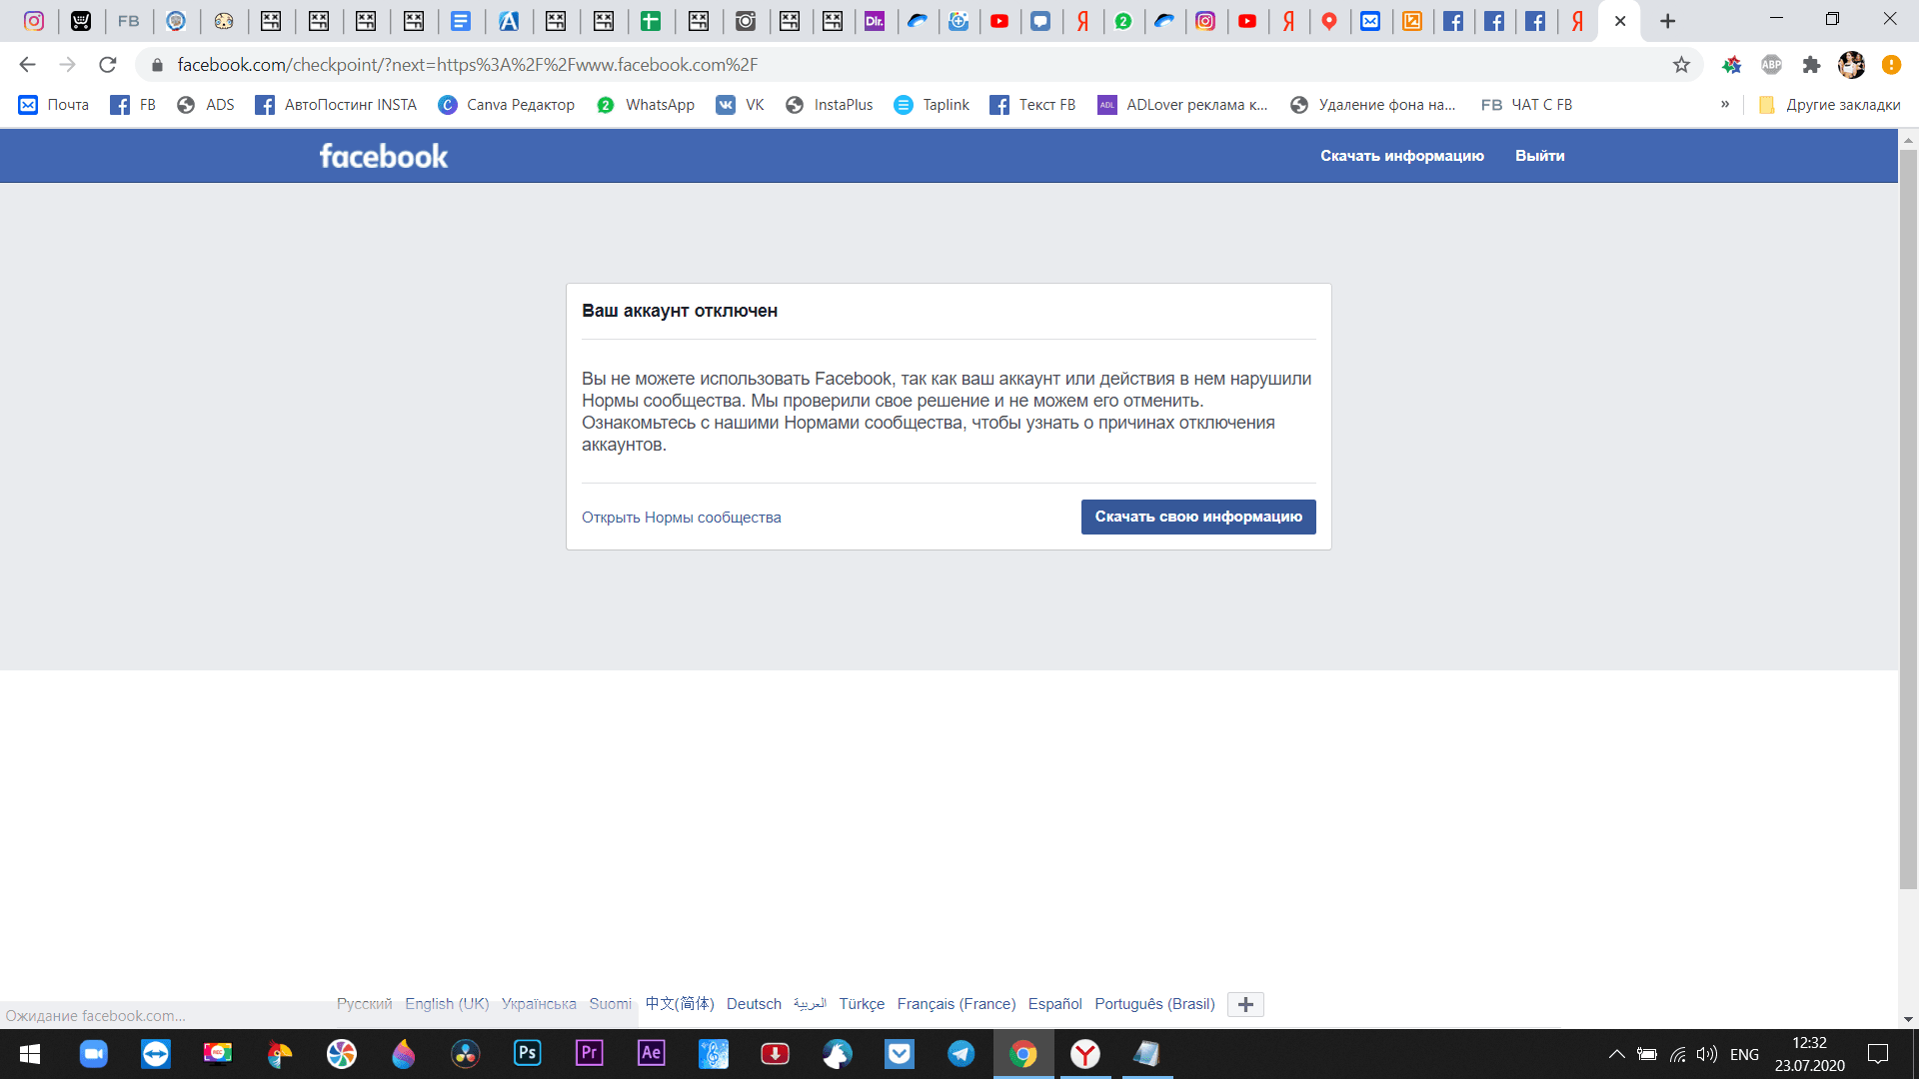This screenshot has height=1079, width=1919.
Task: Select Español language
Action: tap(1055, 1004)
